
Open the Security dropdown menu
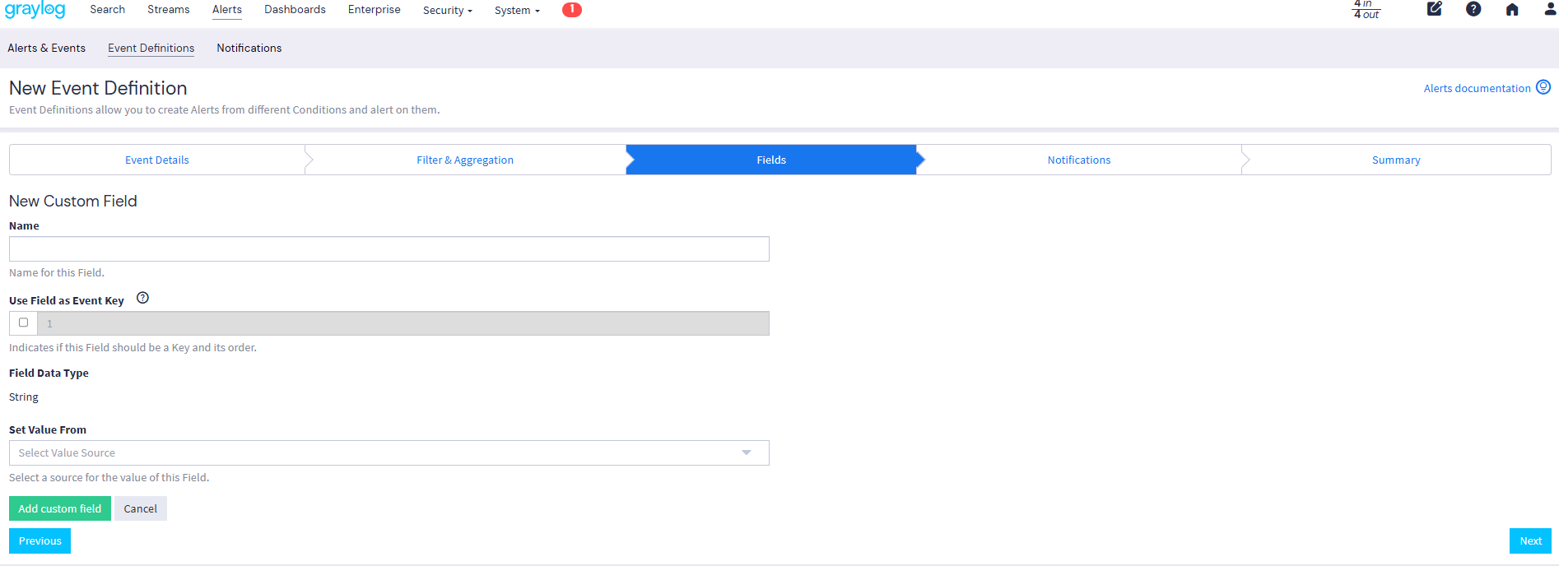coord(447,11)
